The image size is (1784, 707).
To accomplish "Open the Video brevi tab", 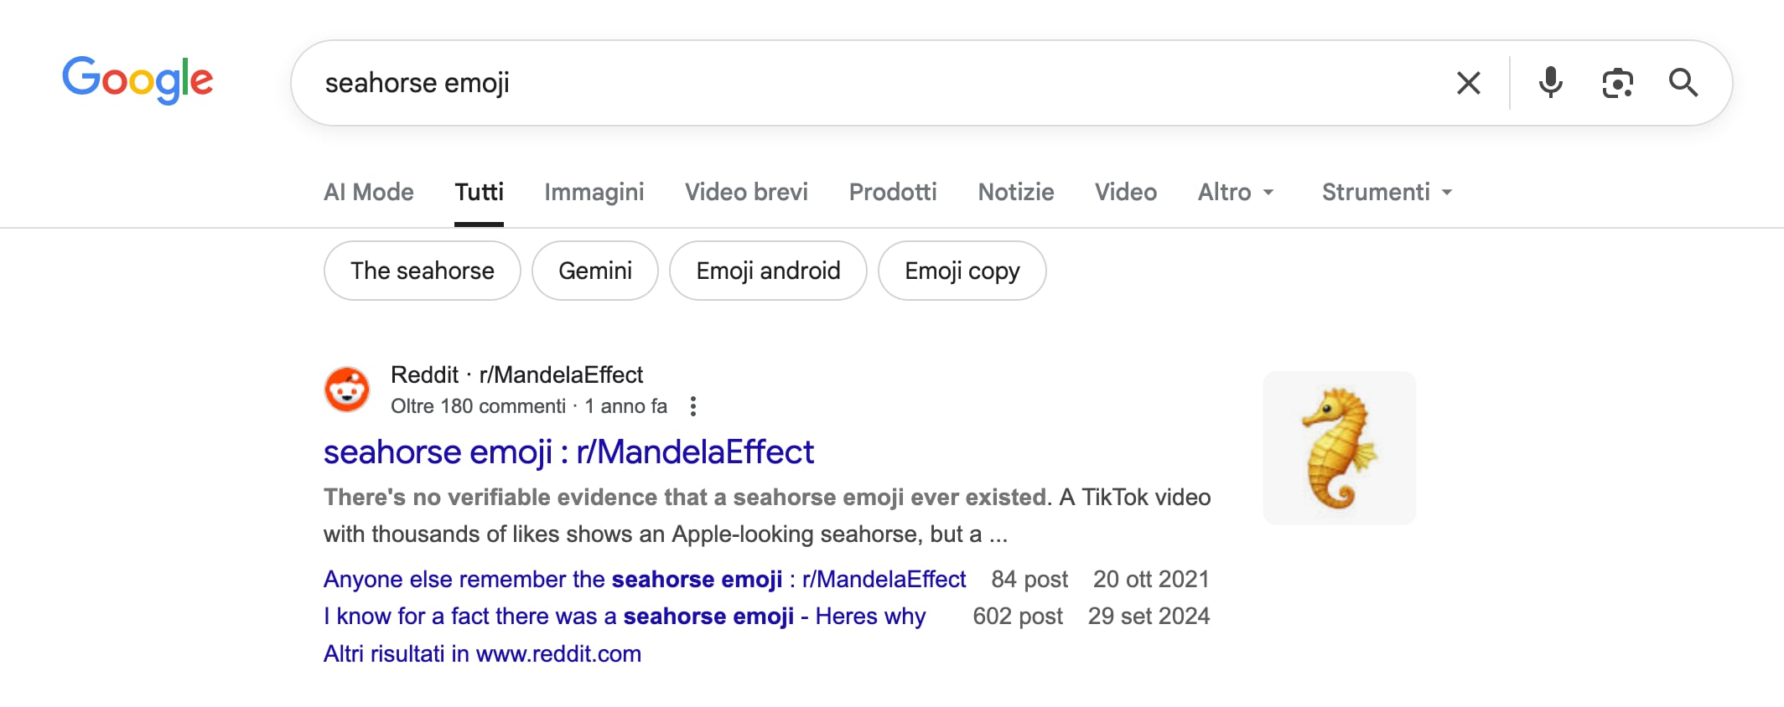I will (746, 193).
